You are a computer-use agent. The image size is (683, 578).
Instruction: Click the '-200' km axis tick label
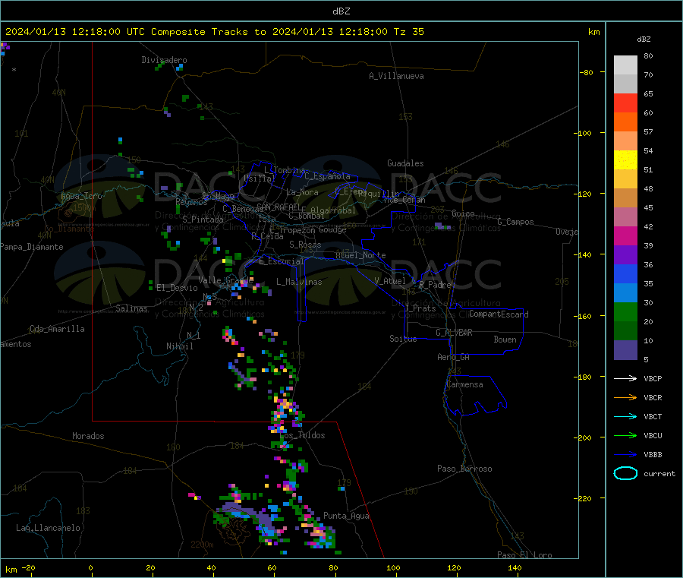(583, 437)
